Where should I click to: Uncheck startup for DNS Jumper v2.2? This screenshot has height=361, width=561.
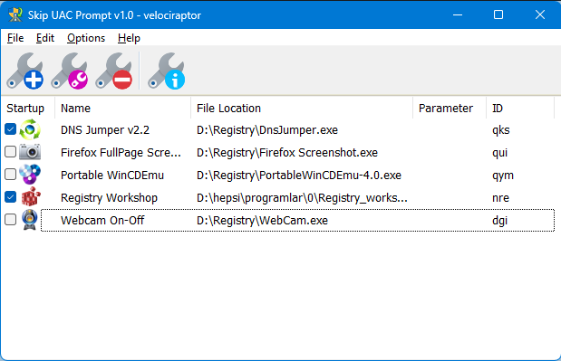click(x=10, y=129)
